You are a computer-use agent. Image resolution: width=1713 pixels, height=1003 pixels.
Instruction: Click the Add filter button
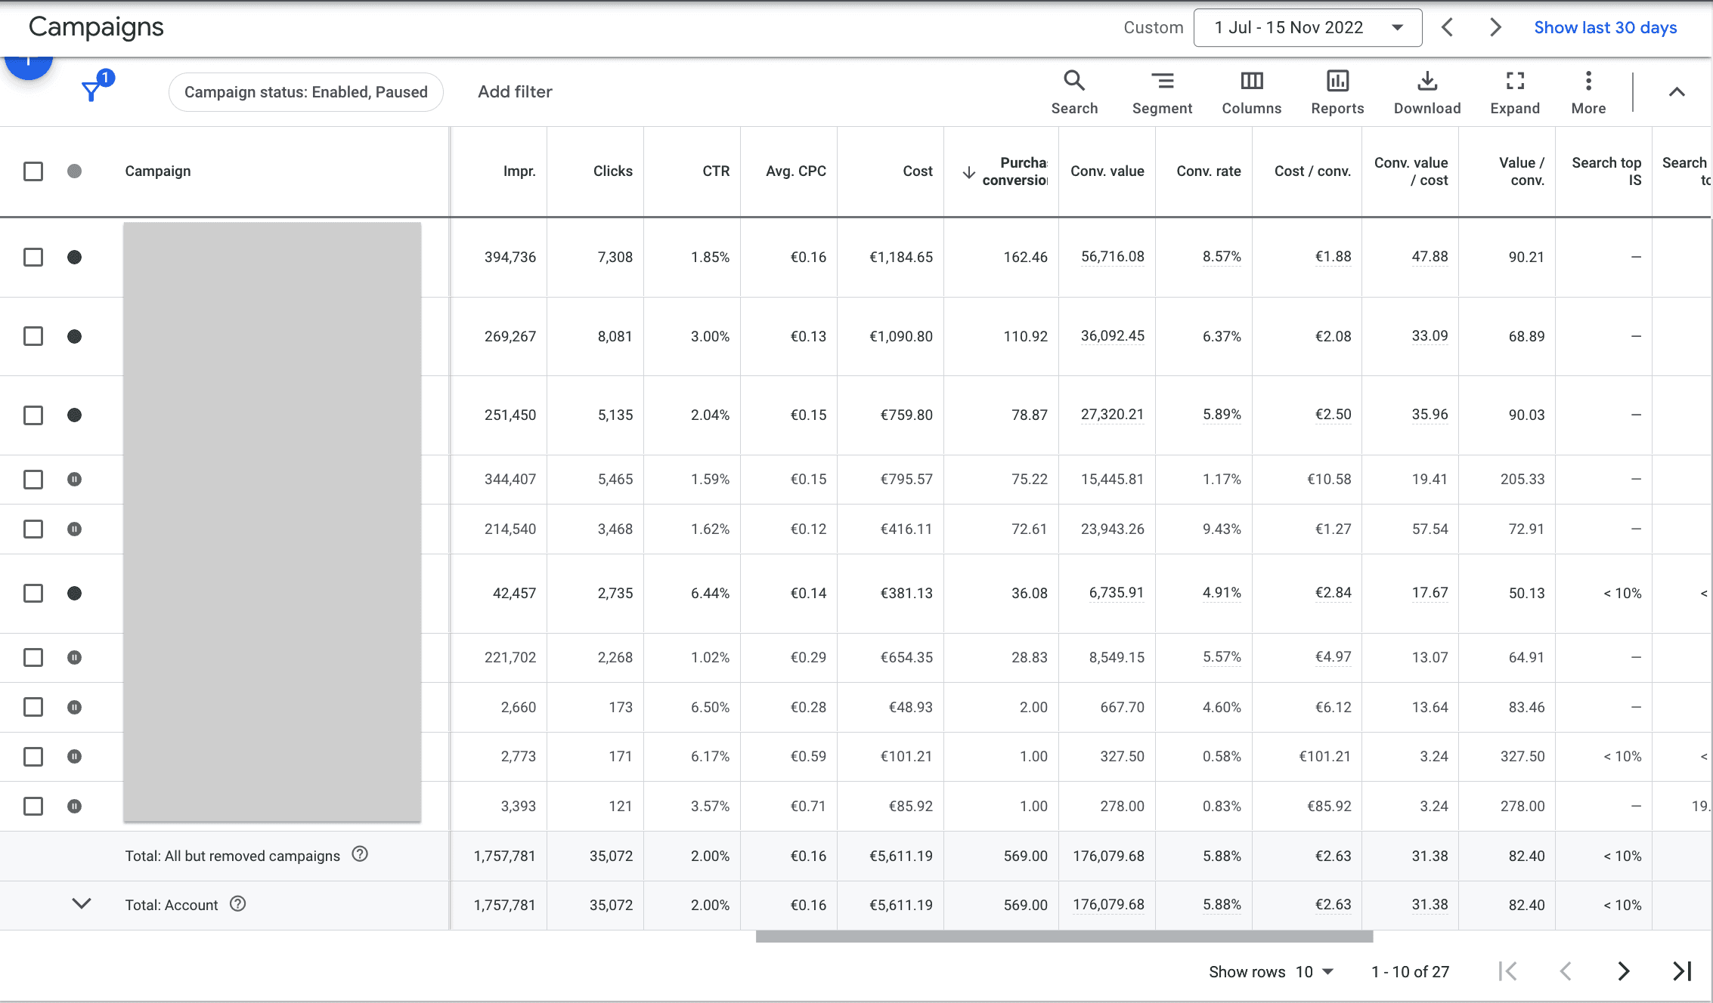[x=515, y=92]
